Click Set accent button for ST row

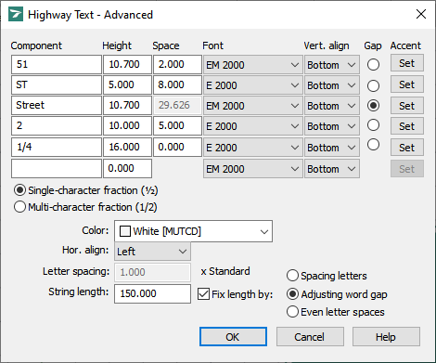[406, 84]
